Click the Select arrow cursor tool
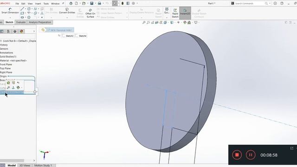Image resolution: width=297 pixels, height=167 pixels. 115,3
